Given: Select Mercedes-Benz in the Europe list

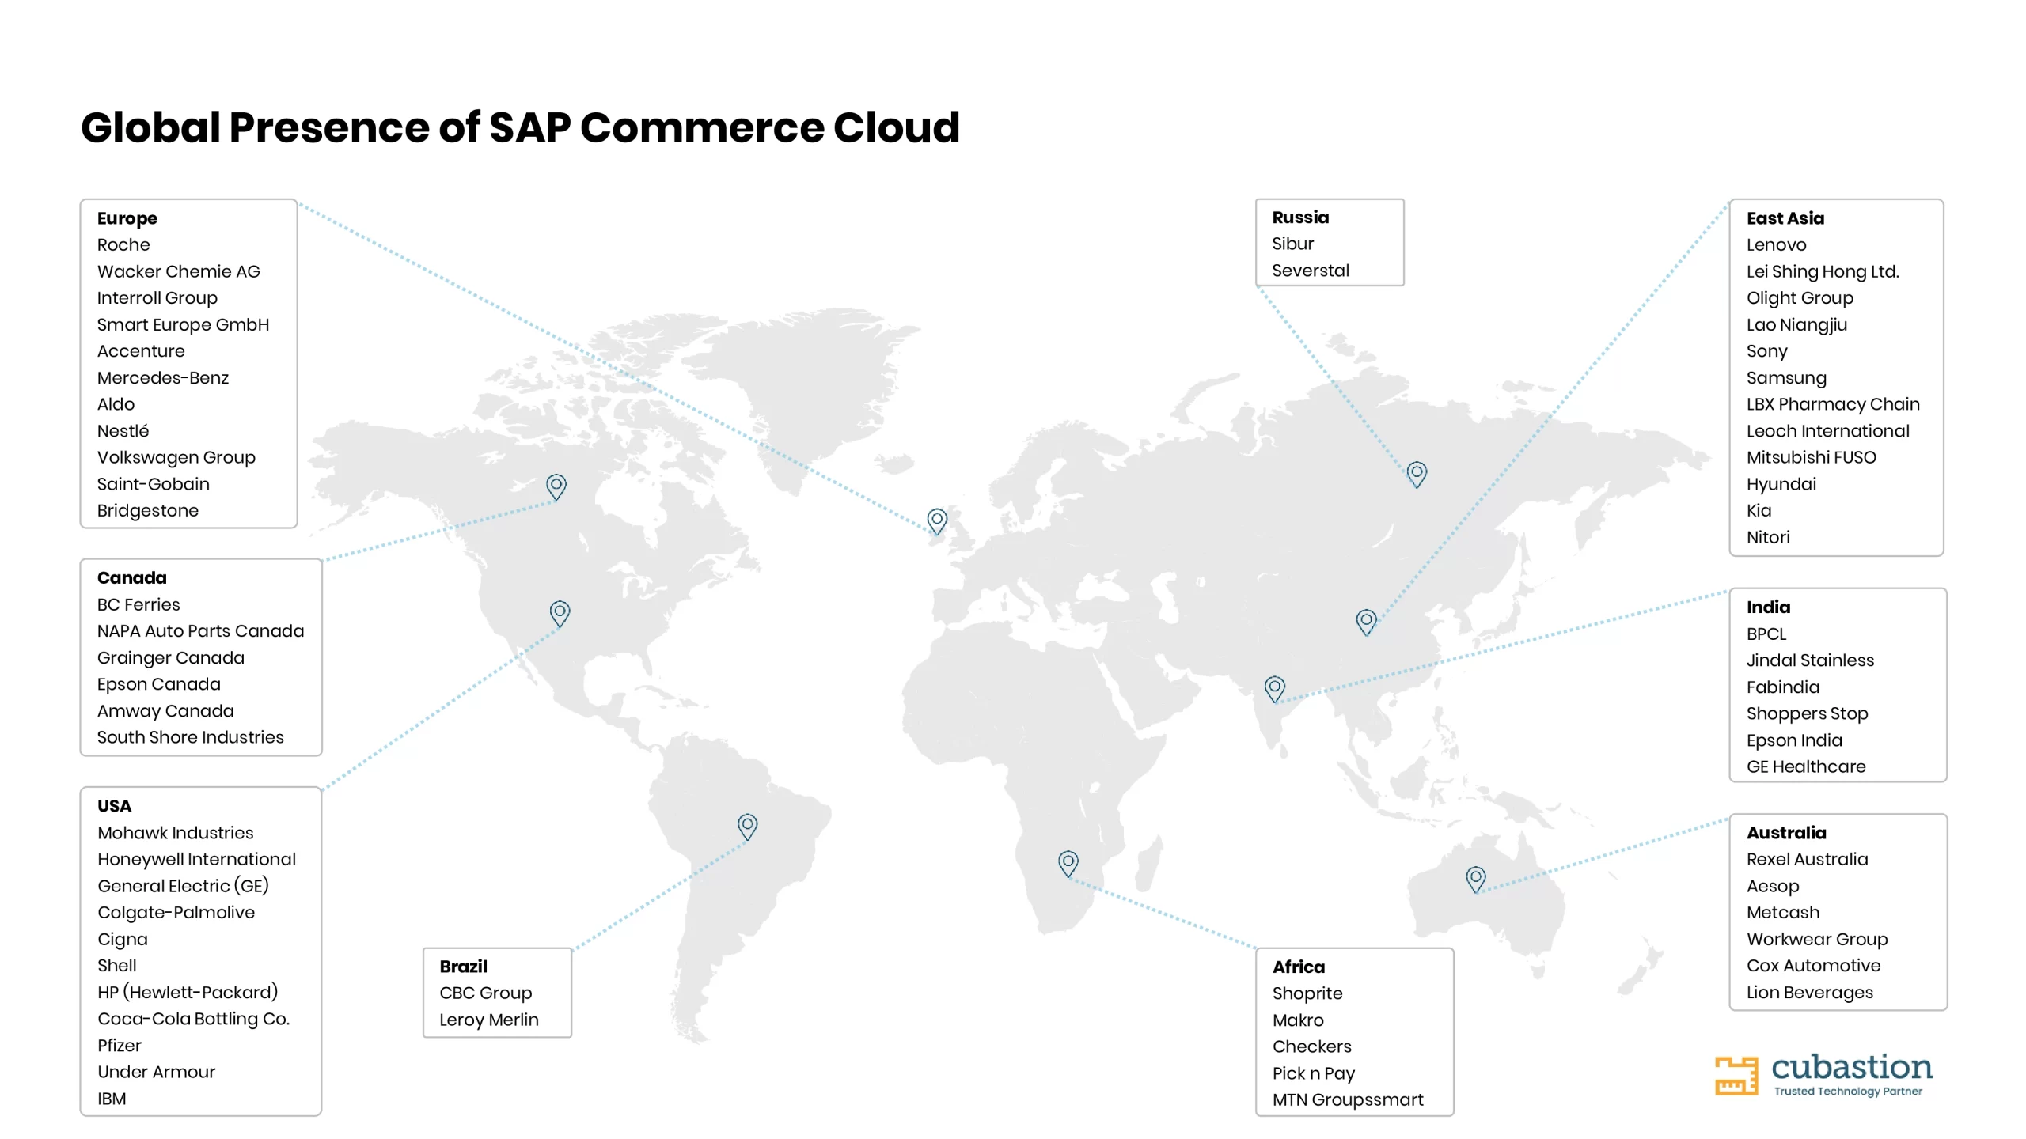Looking at the screenshot, I should pyautogui.click(x=163, y=378).
